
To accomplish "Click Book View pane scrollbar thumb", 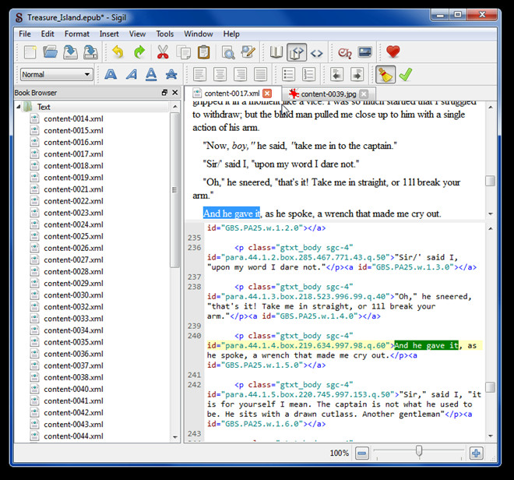I will tap(490, 181).
